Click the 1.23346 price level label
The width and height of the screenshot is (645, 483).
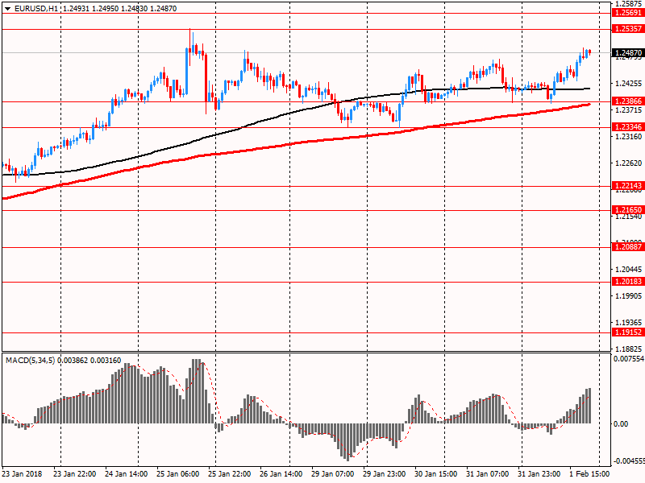[x=628, y=127]
